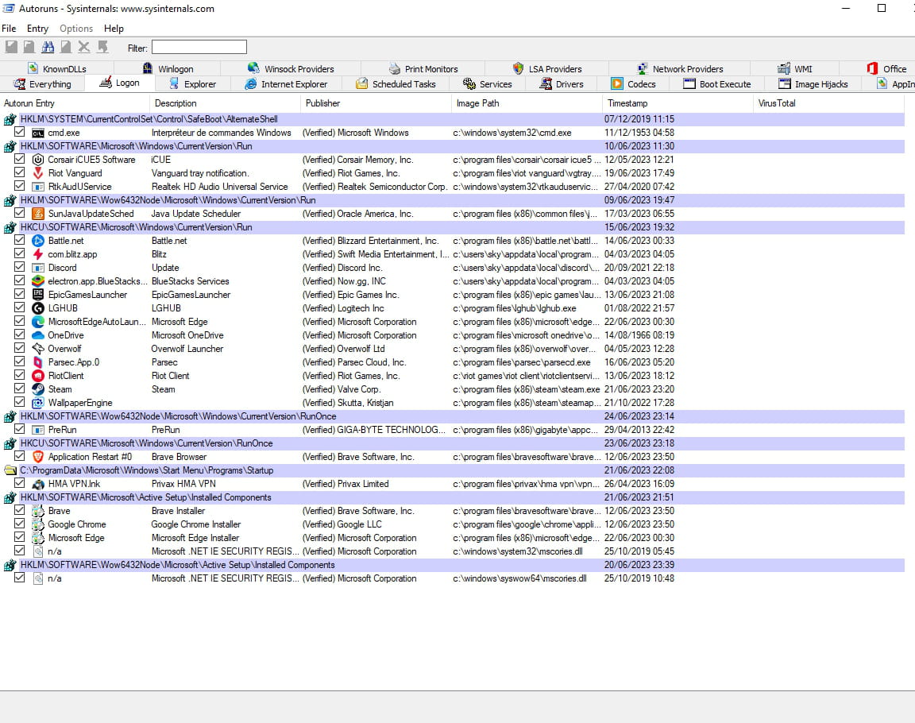
Task: Click the Parsec.App.0 entry icon
Action: tap(38, 362)
